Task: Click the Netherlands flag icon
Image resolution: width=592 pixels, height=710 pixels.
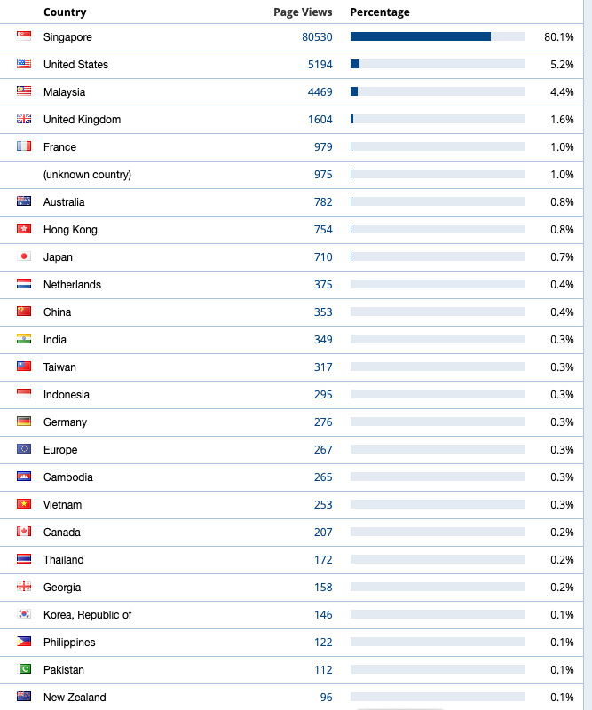Action: pos(24,284)
